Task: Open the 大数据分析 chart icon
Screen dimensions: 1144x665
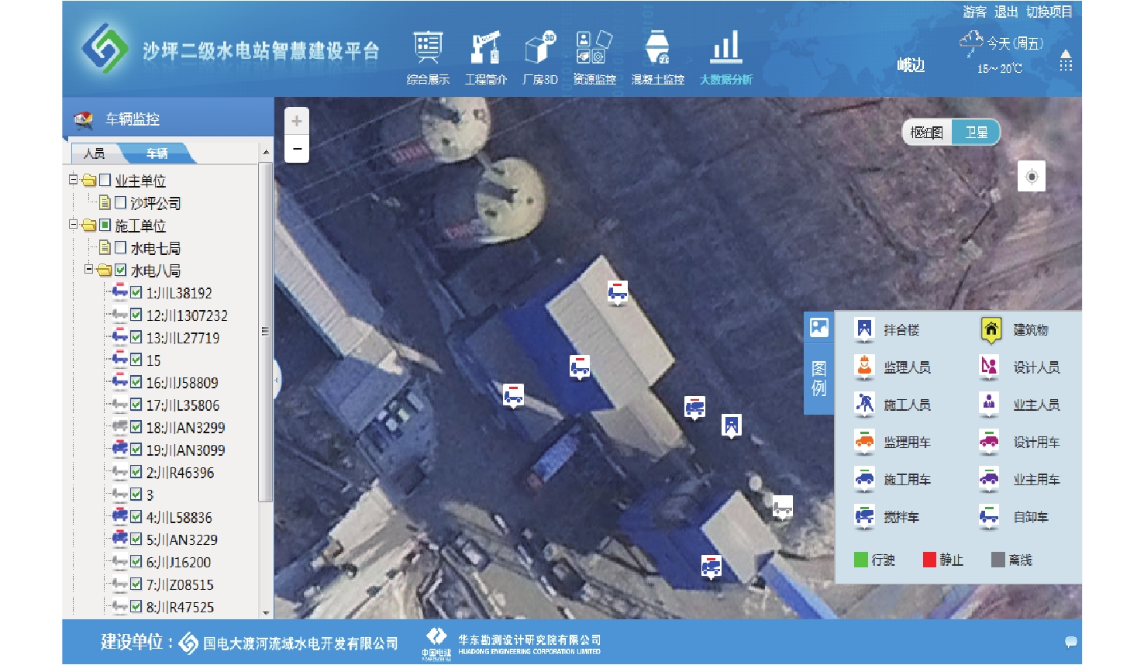Action: [x=726, y=48]
